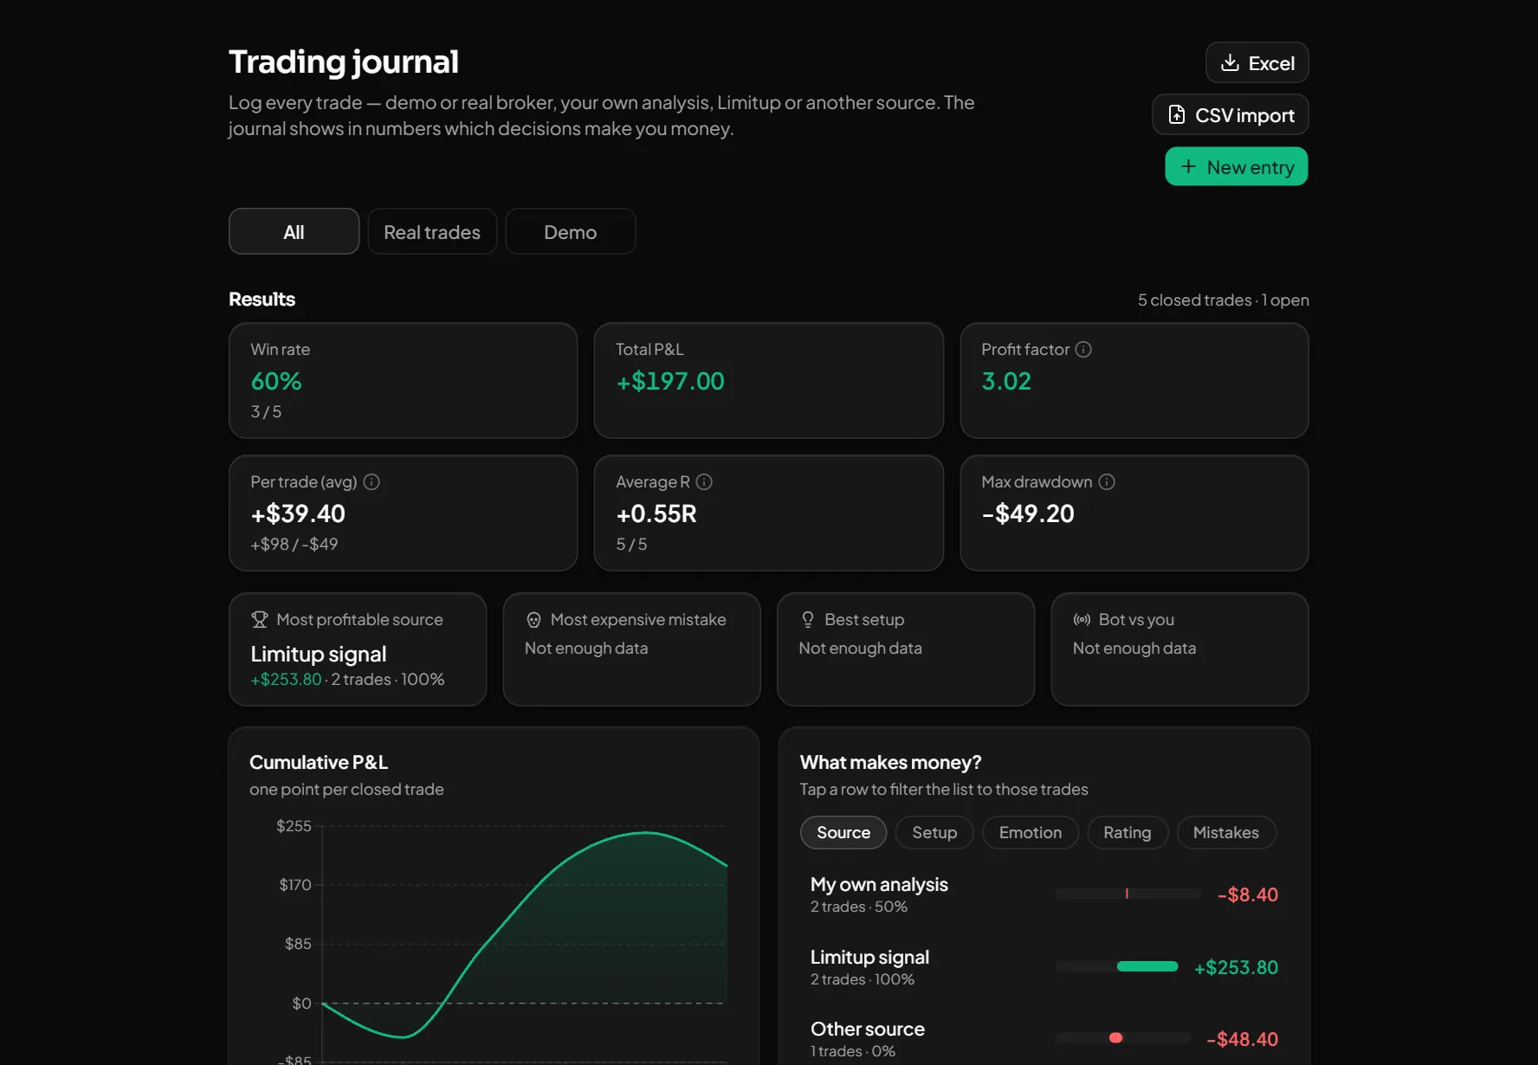
Task: Click the lightbulb icon on Best setup
Action: (x=807, y=619)
